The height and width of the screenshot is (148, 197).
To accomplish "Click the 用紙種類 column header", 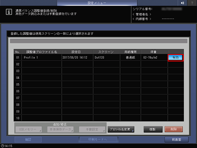I will (130, 52).
